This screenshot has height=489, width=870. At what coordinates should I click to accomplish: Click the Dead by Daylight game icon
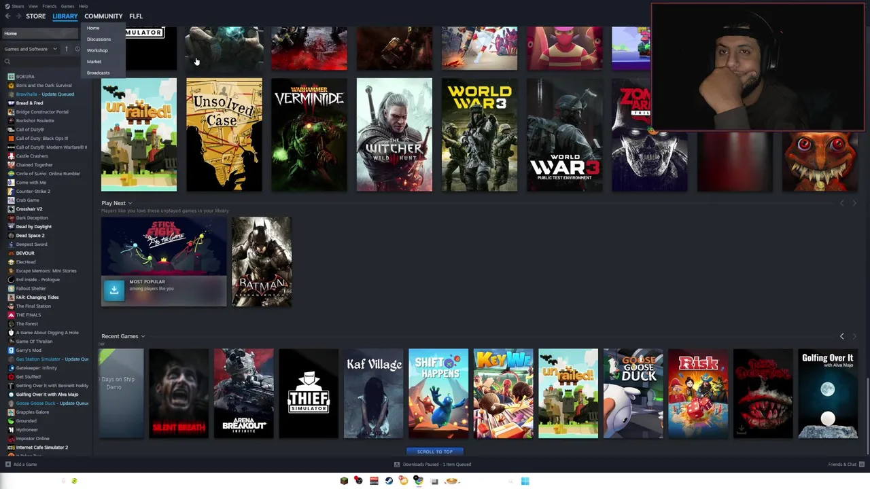tap(11, 227)
